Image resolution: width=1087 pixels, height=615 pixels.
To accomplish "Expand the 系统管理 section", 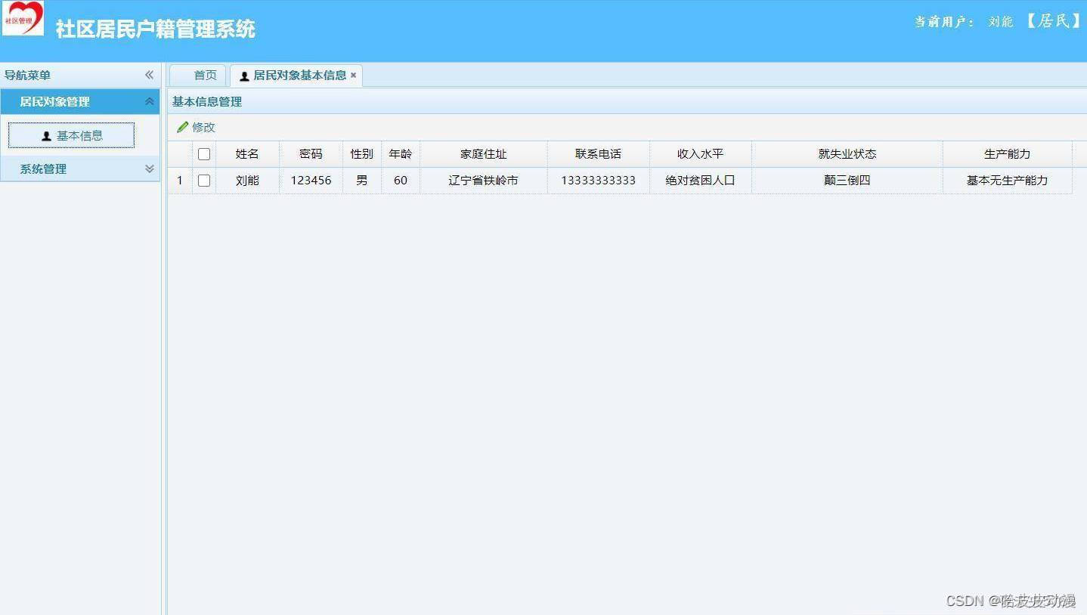I will pyautogui.click(x=149, y=168).
